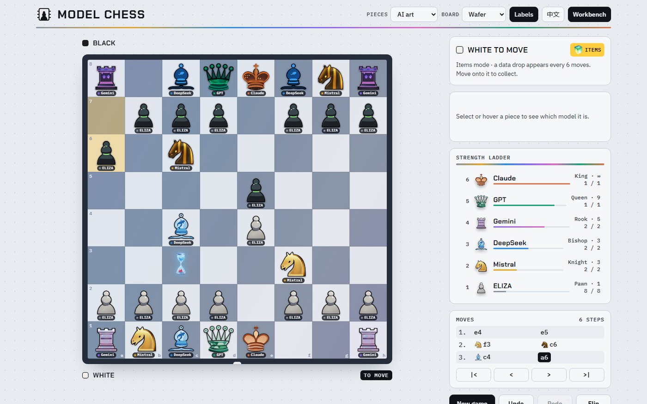The height and width of the screenshot is (404, 647).
Task: Select the white ELIZA pawn on e4
Action: click(256, 228)
